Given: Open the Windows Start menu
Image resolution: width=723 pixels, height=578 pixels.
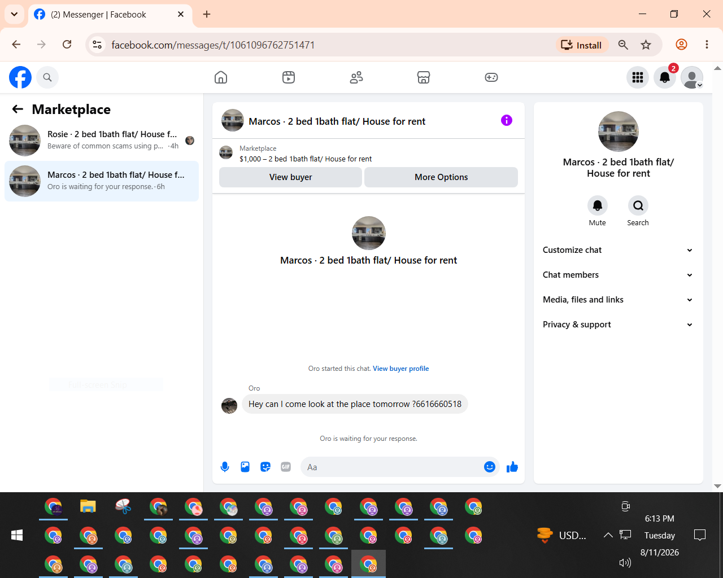Looking at the screenshot, I should [x=17, y=535].
